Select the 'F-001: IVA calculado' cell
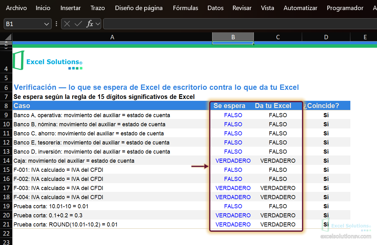 click(112, 170)
